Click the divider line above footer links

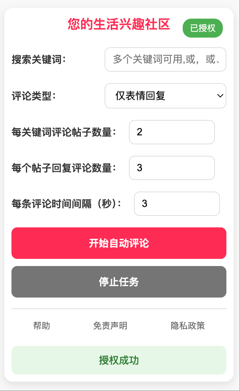pos(119,308)
